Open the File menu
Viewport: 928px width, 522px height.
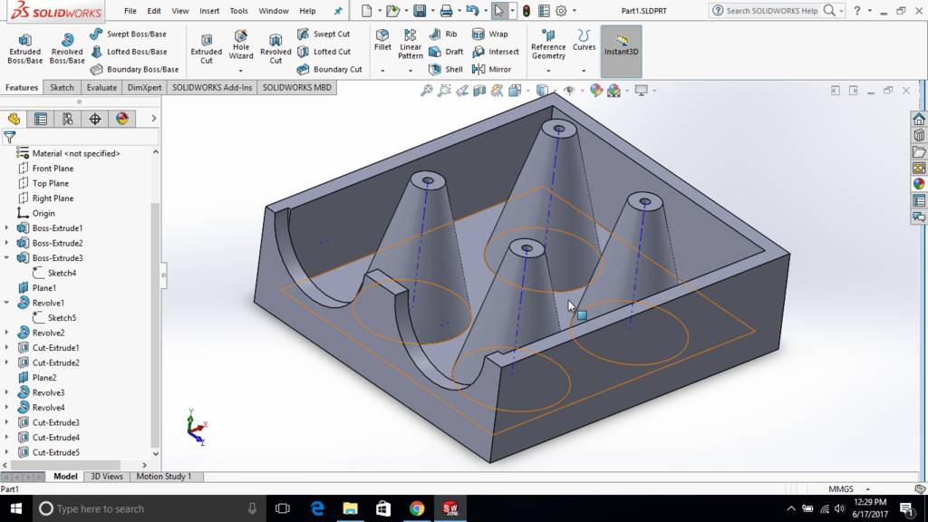tap(130, 11)
